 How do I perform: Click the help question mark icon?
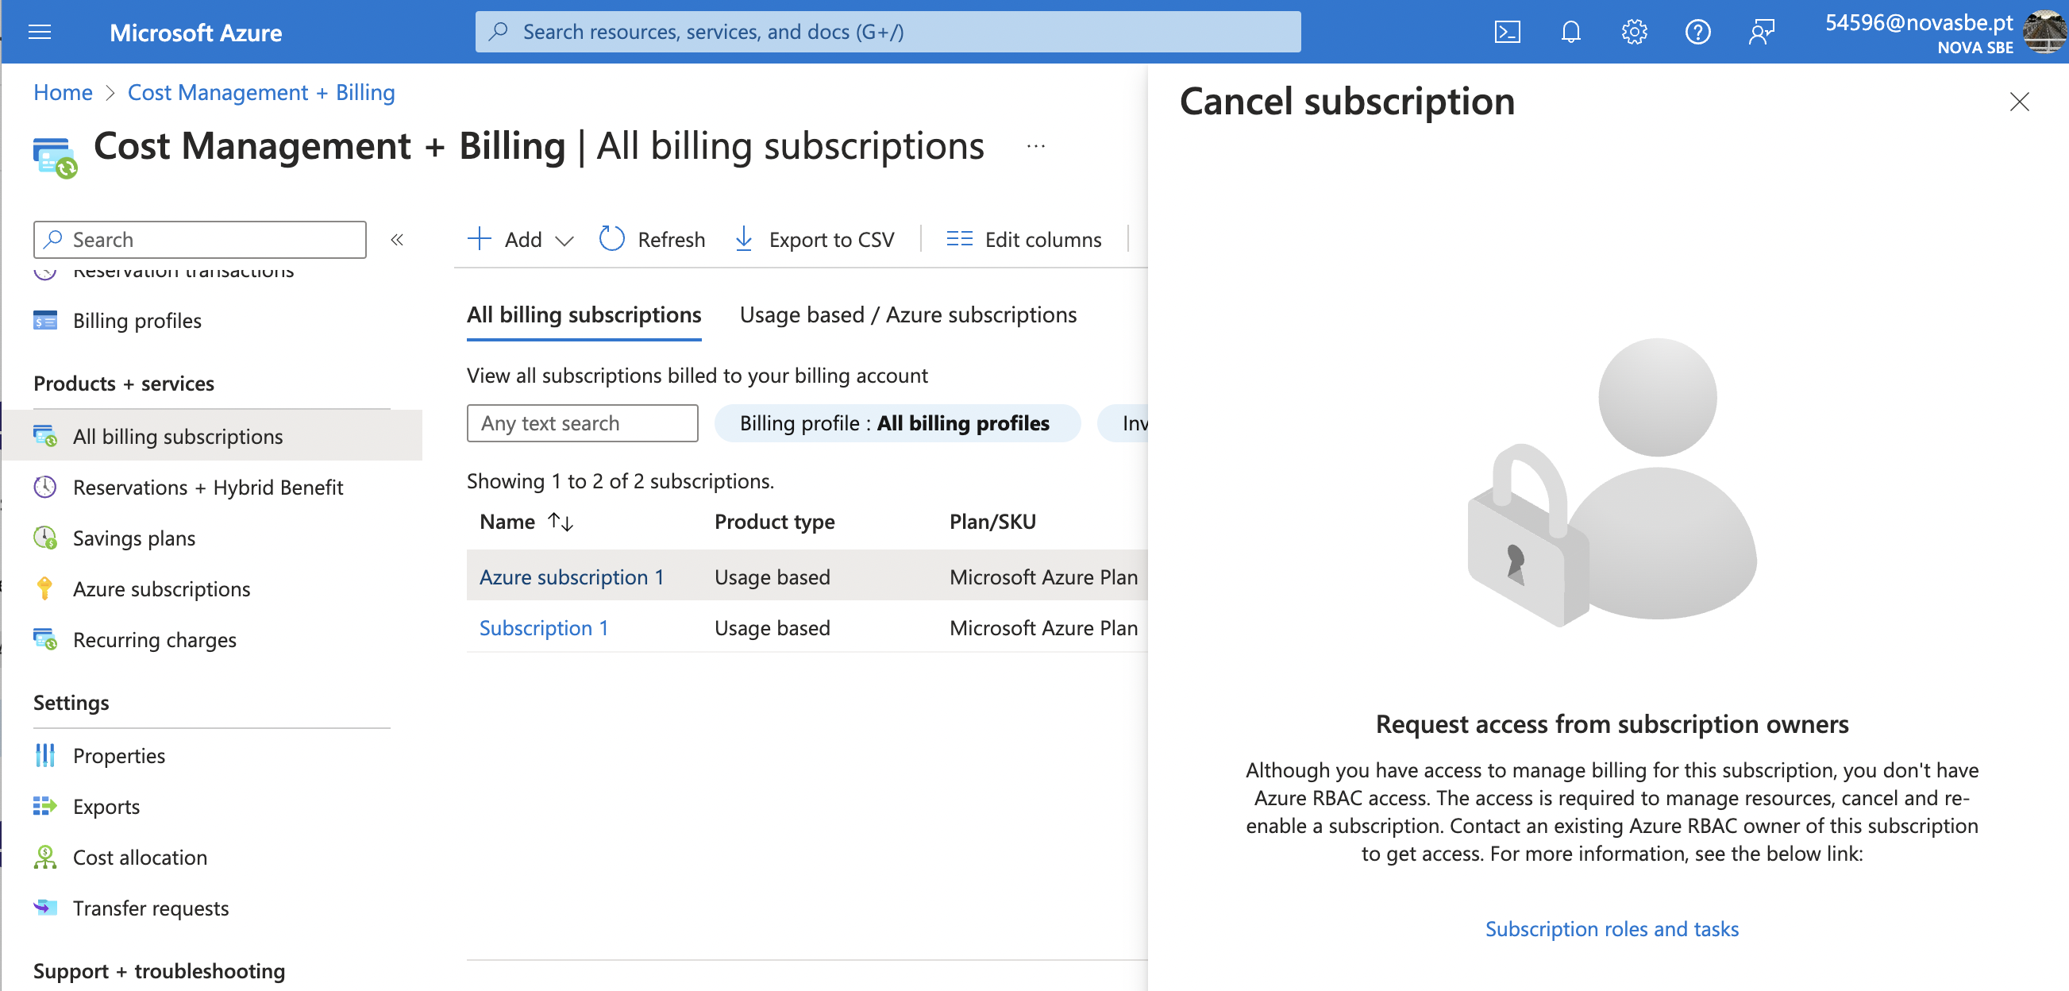coord(1697,32)
